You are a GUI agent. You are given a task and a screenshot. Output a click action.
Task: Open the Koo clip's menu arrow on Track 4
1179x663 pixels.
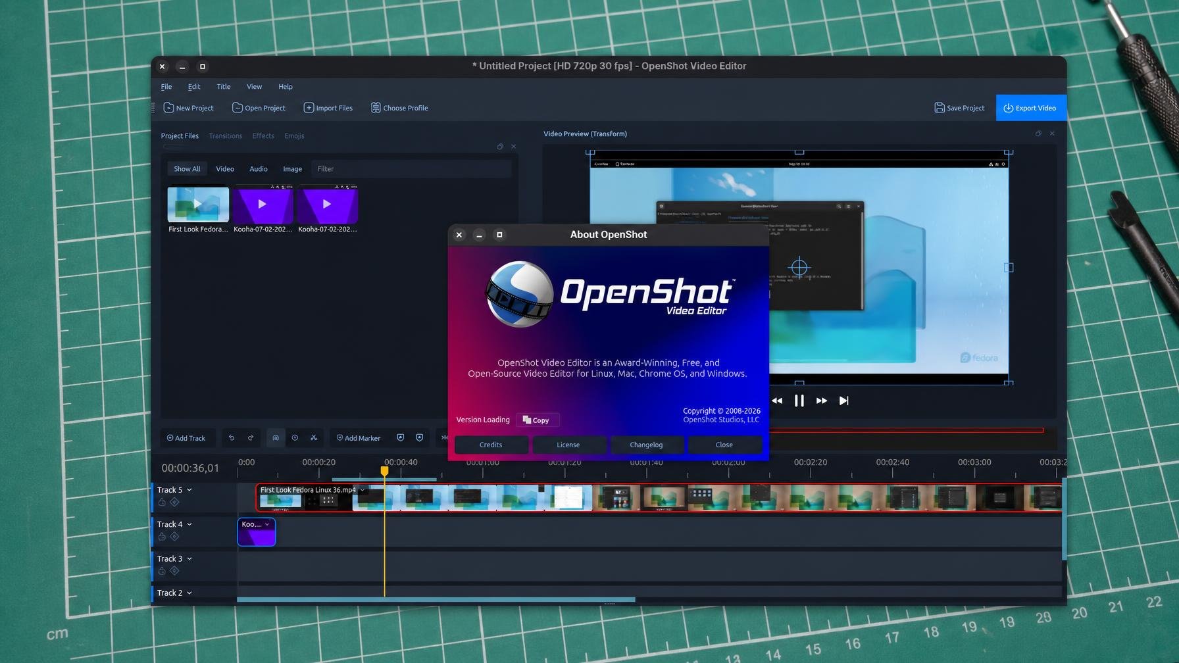(x=267, y=524)
